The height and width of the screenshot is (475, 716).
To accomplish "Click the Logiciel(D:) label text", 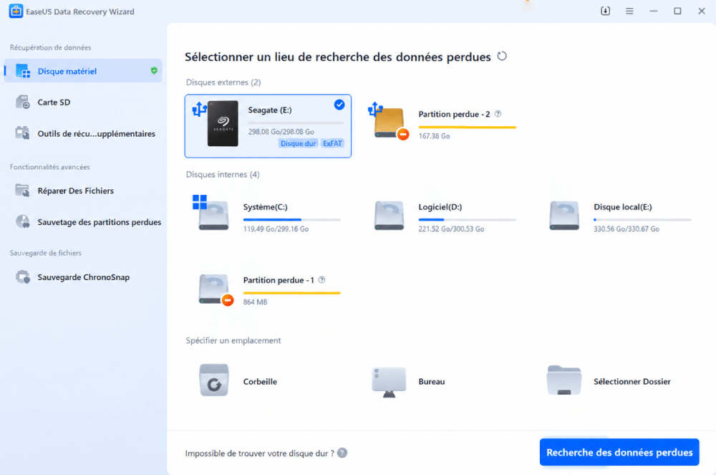I will [x=440, y=207].
